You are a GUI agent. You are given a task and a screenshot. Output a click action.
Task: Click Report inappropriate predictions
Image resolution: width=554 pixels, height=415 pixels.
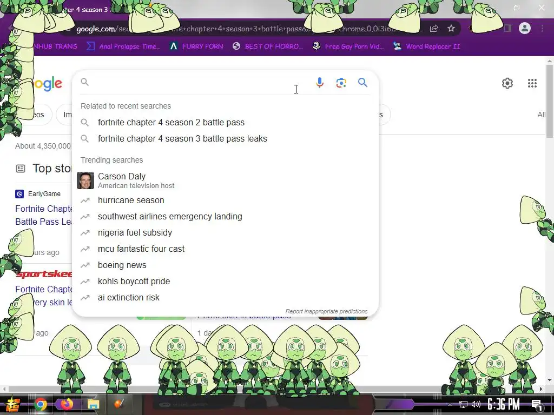click(326, 311)
